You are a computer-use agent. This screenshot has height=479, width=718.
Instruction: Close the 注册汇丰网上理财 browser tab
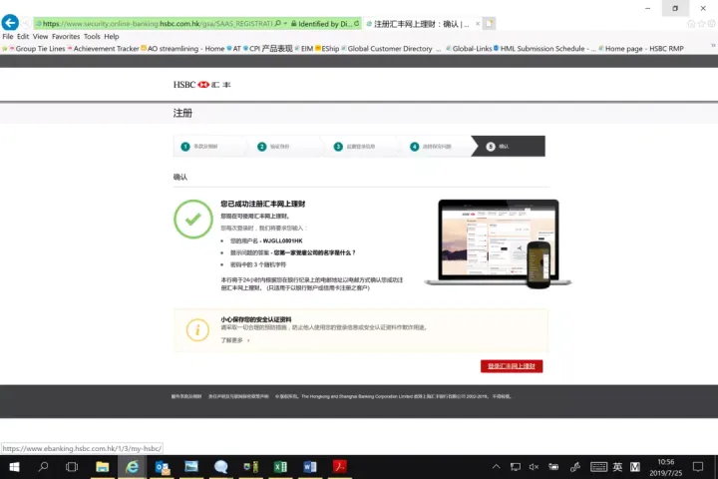[x=478, y=24]
